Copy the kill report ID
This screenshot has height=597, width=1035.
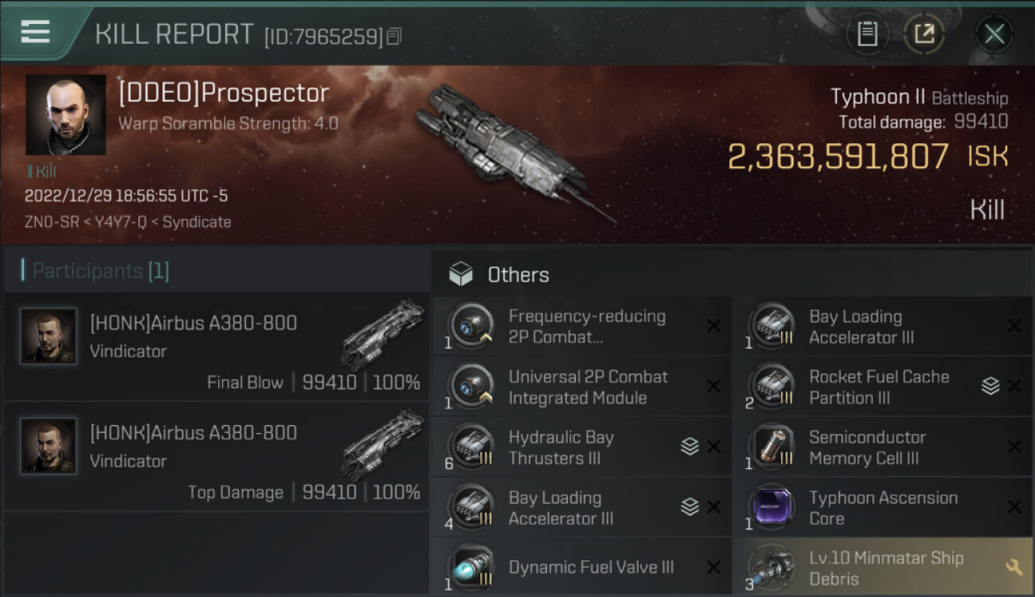point(394,37)
